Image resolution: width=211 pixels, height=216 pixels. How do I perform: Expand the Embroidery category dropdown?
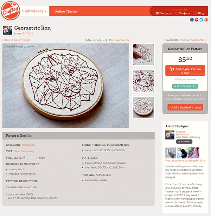[x=34, y=11]
